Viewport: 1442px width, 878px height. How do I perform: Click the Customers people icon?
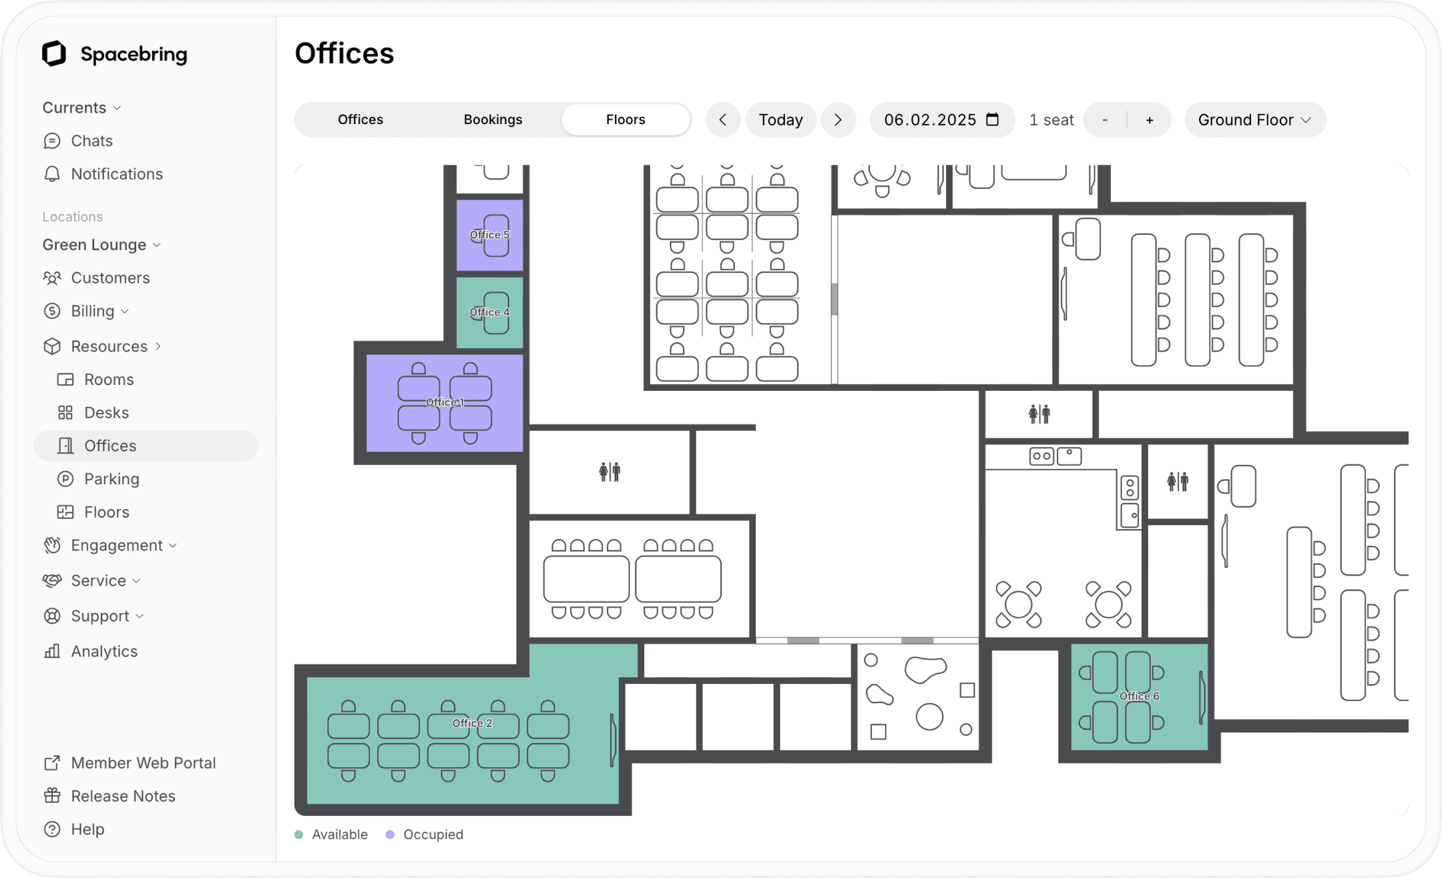coord(52,278)
